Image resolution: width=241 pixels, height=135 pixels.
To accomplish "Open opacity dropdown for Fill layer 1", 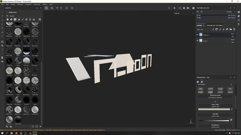I will click(233, 36).
